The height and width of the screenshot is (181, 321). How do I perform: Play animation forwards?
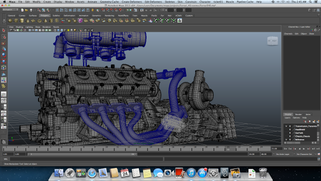tap(304, 149)
